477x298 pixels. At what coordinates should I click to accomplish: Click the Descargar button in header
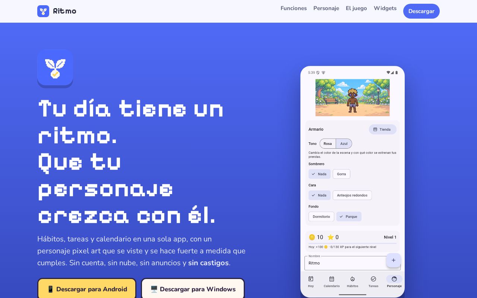pos(421,11)
